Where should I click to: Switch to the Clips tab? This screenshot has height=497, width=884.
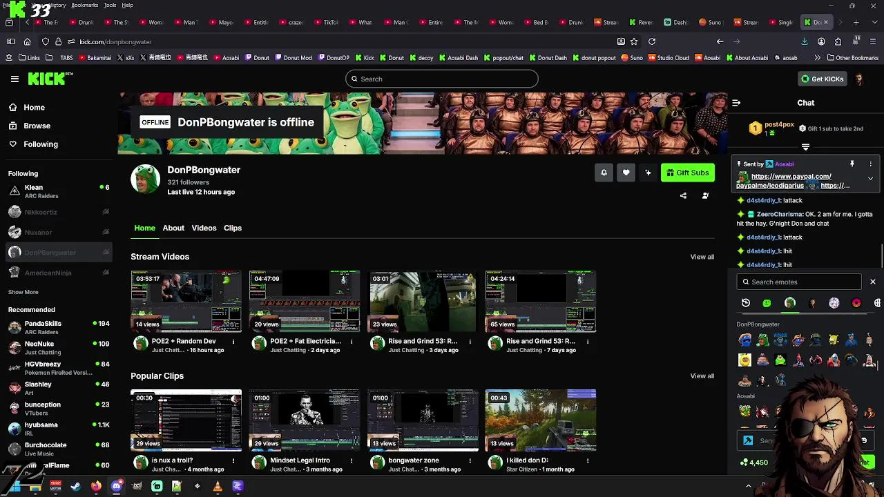(x=233, y=228)
